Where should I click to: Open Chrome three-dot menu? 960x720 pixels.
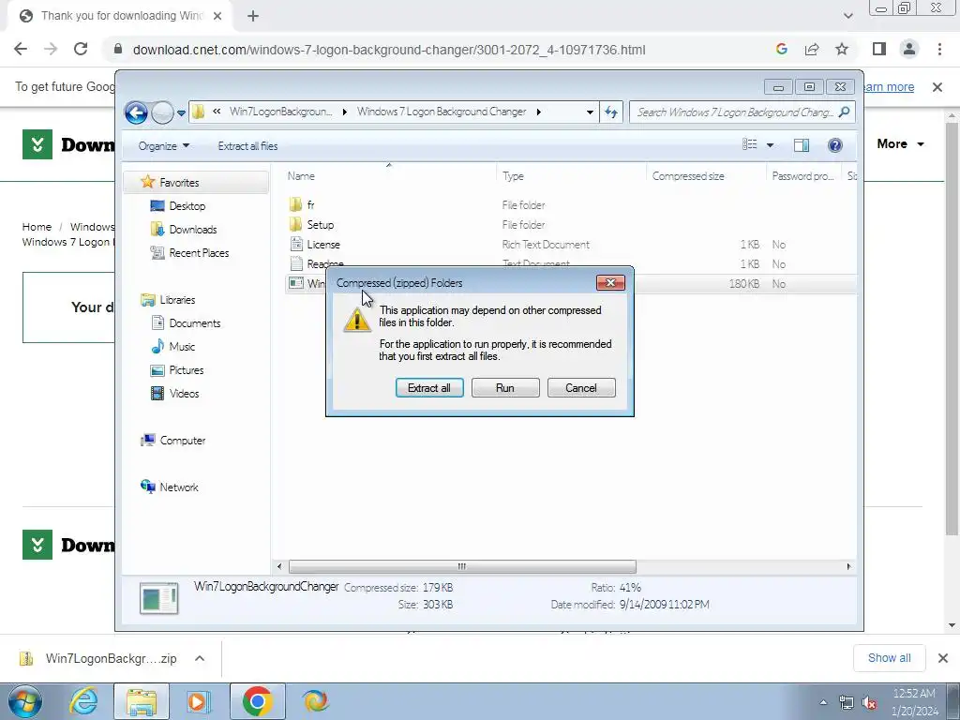tap(939, 50)
